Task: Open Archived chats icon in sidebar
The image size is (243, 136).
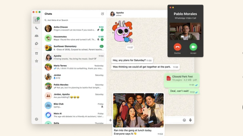Action: [x=36, y=53]
